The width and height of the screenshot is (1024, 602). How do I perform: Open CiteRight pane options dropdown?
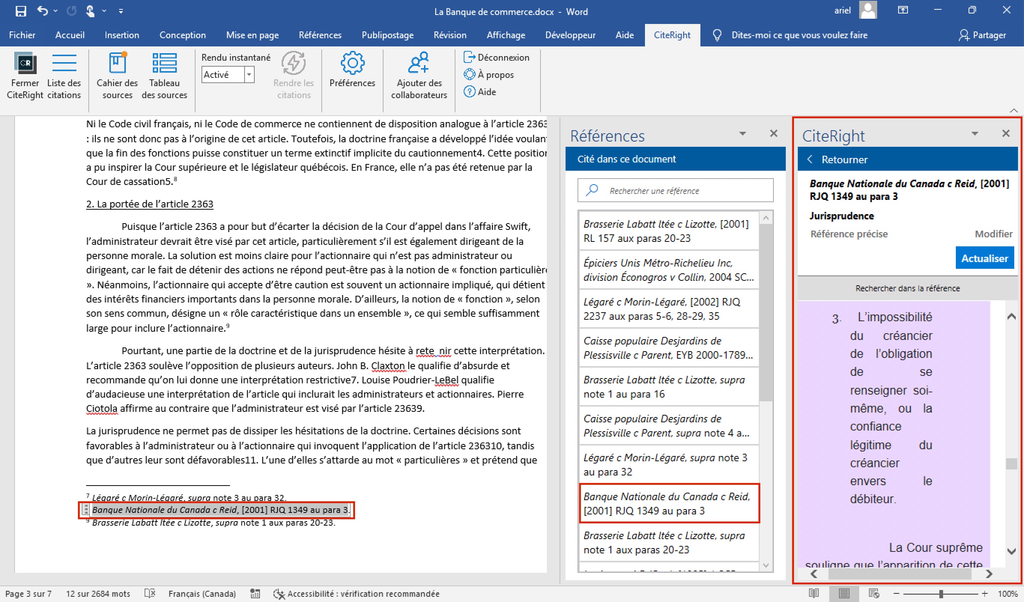[x=975, y=134]
